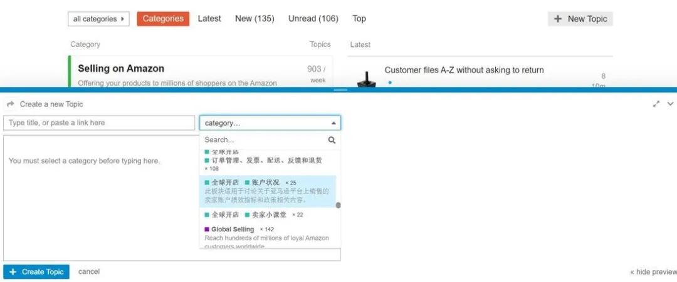This screenshot has width=677, height=282.
Task: Click the joystick topic thumbnail
Action: 366,79
